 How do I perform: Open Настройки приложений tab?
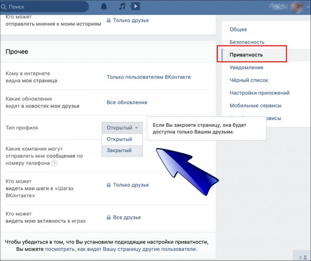[259, 93]
